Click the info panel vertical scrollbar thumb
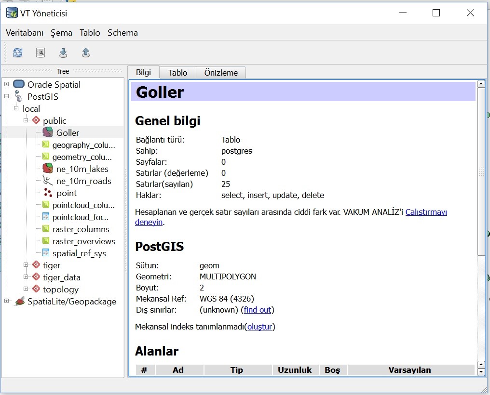The height and width of the screenshot is (395, 490). (481, 172)
